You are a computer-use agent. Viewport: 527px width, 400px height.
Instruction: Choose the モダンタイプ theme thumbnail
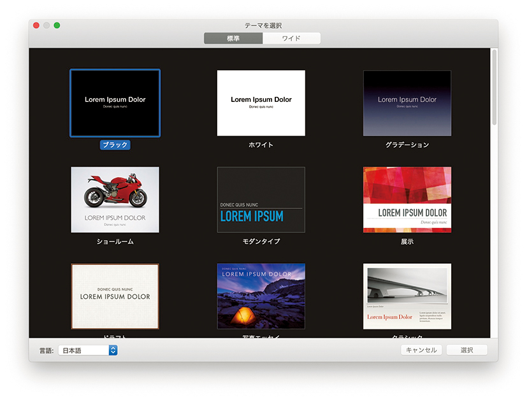tap(261, 199)
